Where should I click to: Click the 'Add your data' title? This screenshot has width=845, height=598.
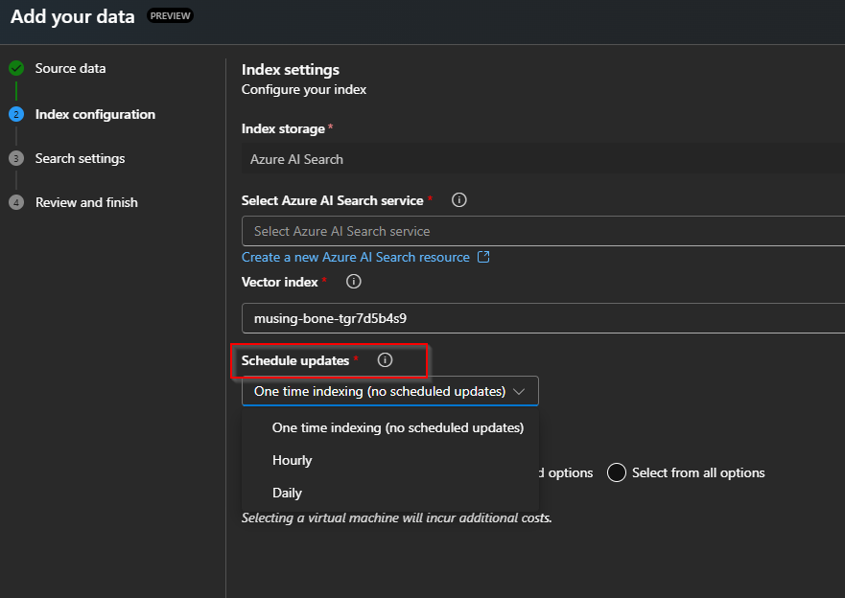[73, 16]
